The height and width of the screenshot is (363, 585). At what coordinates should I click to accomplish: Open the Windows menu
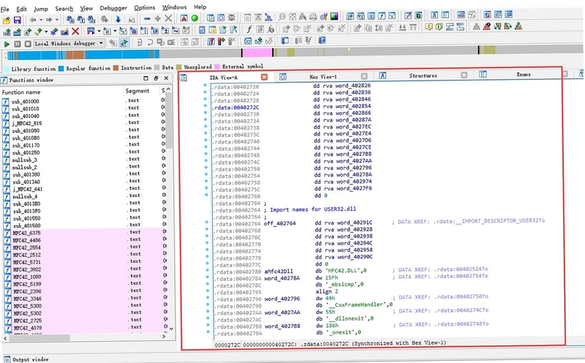[174, 7]
